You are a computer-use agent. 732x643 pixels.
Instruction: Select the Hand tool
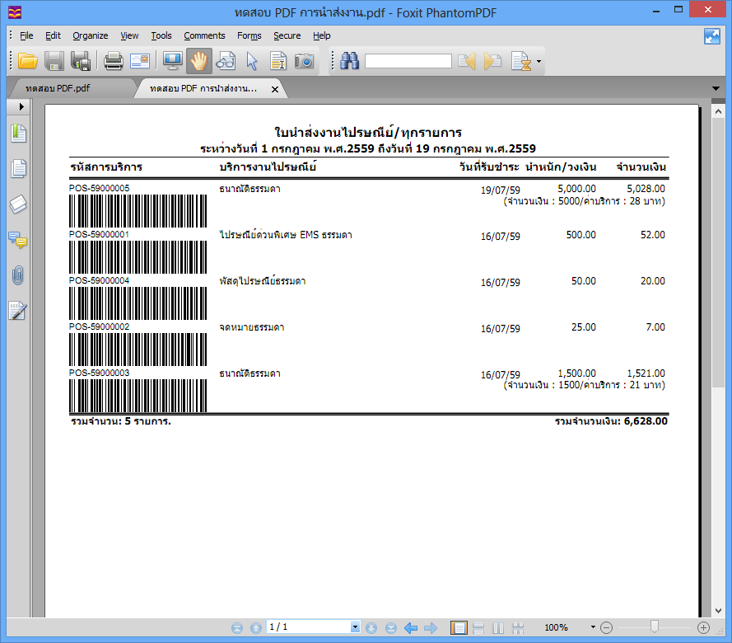[x=199, y=61]
